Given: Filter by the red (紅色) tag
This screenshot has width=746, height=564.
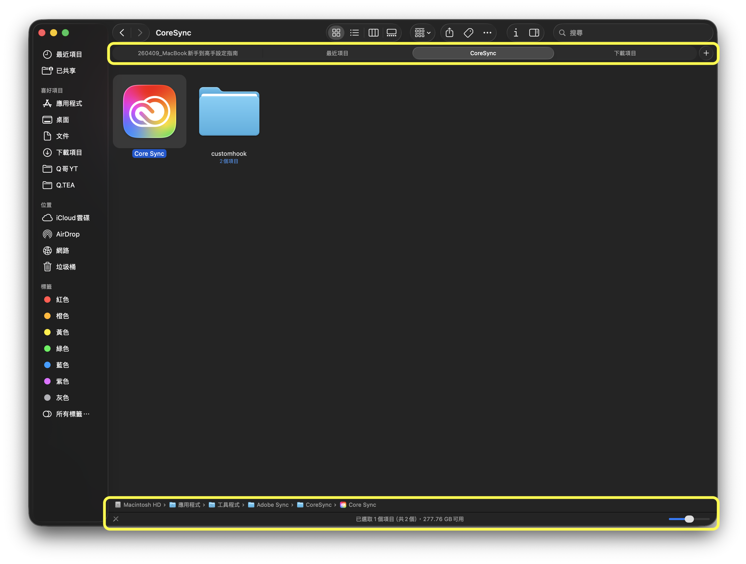Looking at the screenshot, I should [x=62, y=300].
